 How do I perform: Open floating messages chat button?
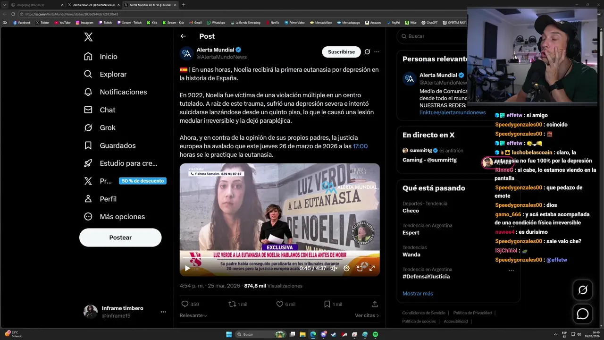pos(583,314)
